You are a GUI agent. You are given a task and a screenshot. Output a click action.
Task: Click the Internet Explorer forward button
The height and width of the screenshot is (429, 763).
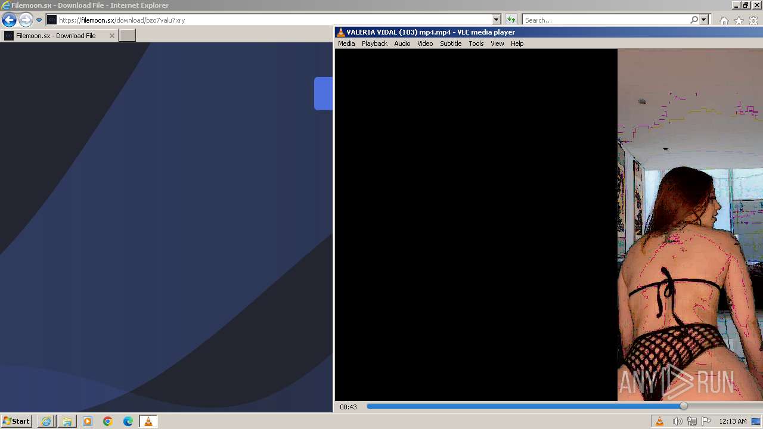(x=25, y=20)
